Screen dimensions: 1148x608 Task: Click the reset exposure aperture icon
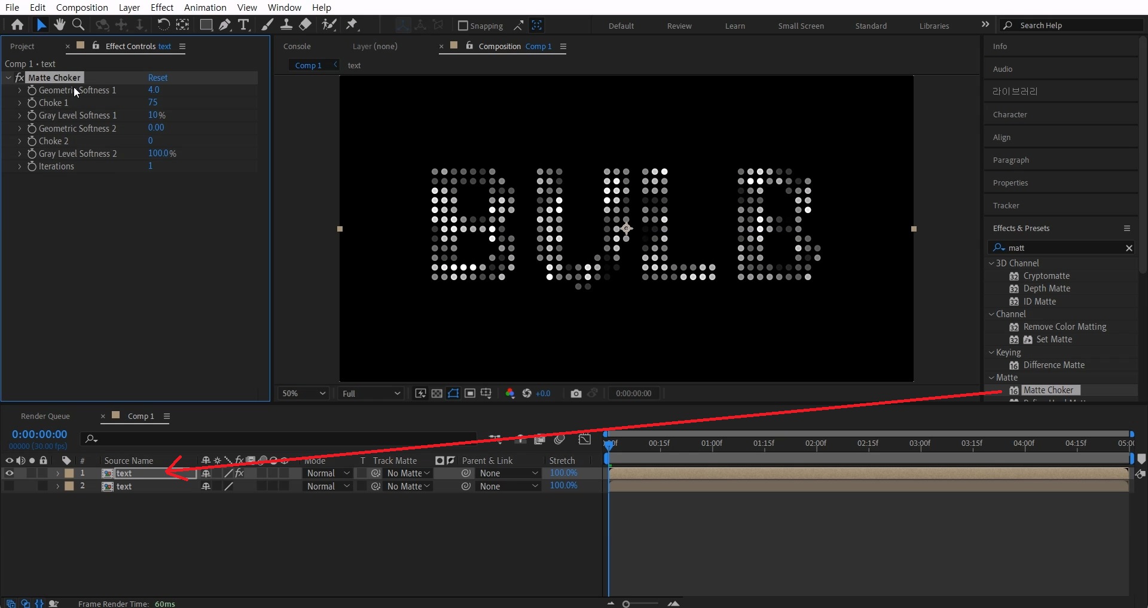(x=527, y=393)
